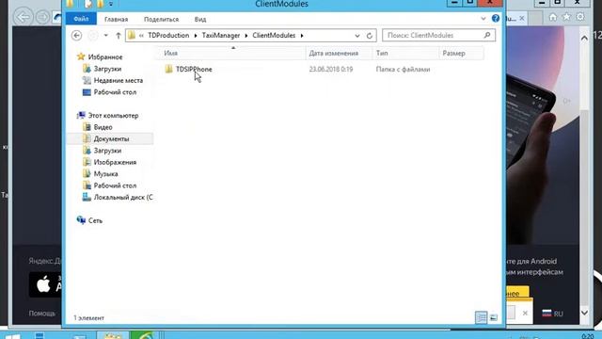This screenshot has width=602, height=339.
Task: Sort by the Тип column header
Action: tap(405, 53)
